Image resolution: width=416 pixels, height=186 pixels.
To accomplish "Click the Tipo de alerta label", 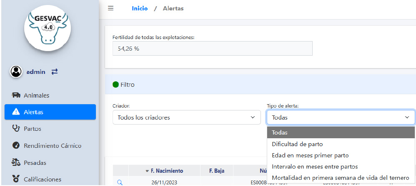I will [x=283, y=106].
